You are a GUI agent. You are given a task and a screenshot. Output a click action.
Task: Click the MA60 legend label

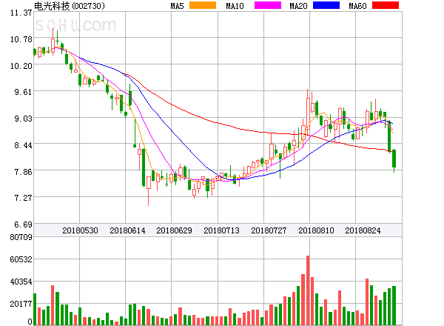[x=357, y=6]
